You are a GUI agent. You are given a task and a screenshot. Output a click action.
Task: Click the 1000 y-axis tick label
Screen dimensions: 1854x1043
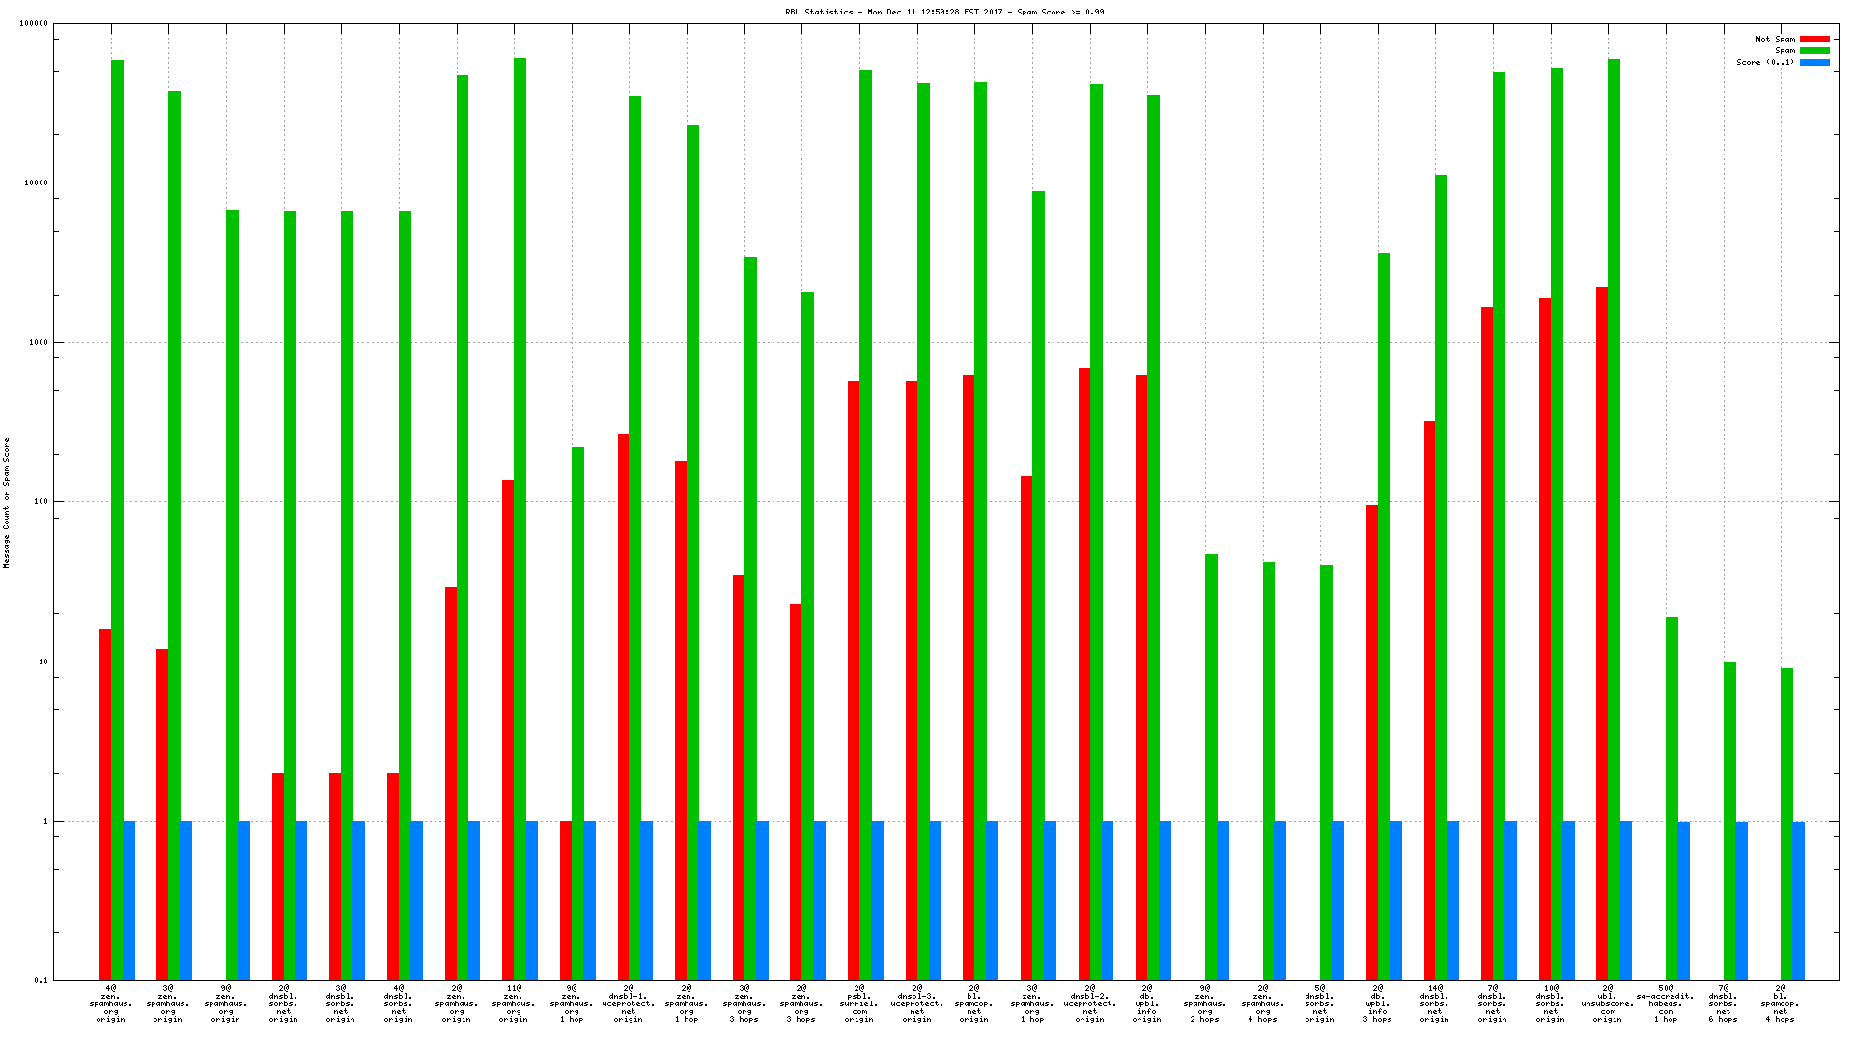tap(39, 343)
